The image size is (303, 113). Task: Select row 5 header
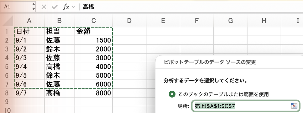7,67
